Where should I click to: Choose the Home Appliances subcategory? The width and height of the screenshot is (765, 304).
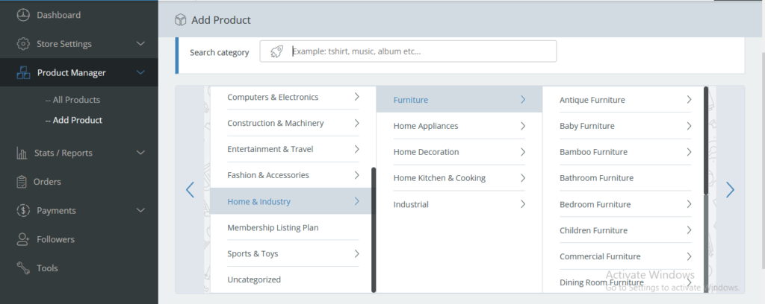pyautogui.click(x=426, y=126)
